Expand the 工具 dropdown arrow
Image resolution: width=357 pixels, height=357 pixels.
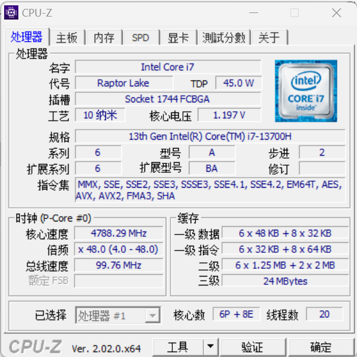[211, 347]
